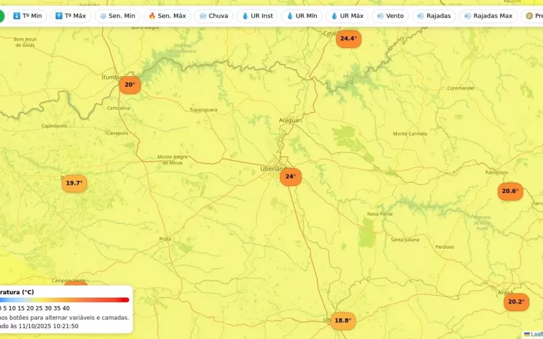The width and height of the screenshot is (543, 339).
Task: Select the UR Inst humidity button
Action: pyautogui.click(x=257, y=15)
